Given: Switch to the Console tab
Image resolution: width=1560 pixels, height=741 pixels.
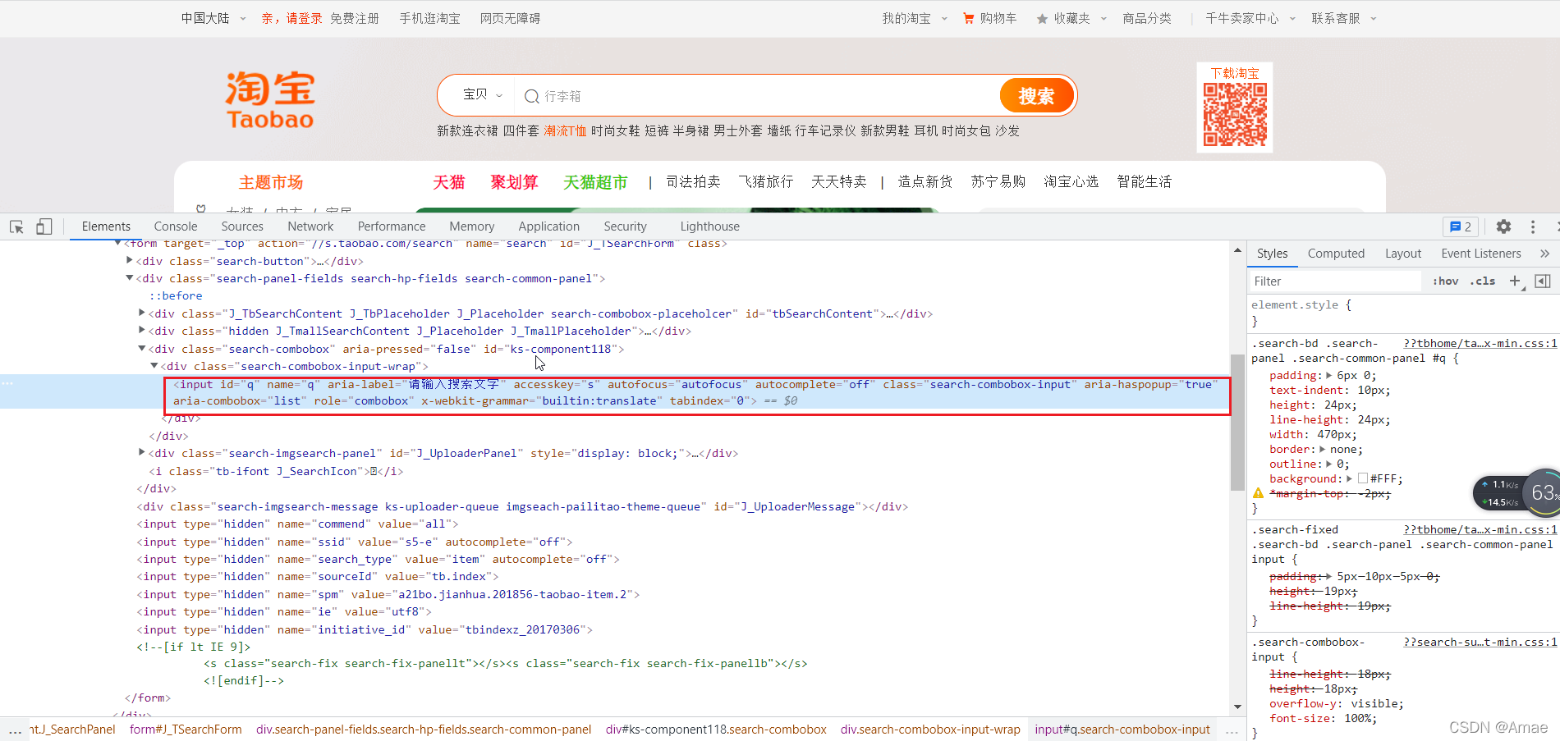Looking at the screenshot, I should [176, 226].
